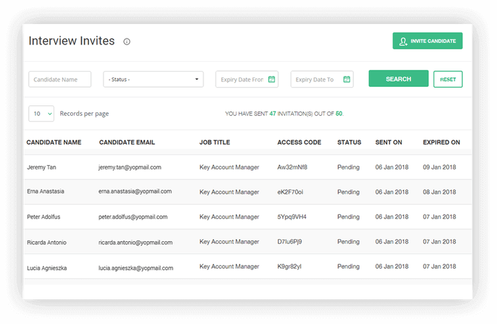
Task: Sort by Expired On column header
Action: (442, 142)
